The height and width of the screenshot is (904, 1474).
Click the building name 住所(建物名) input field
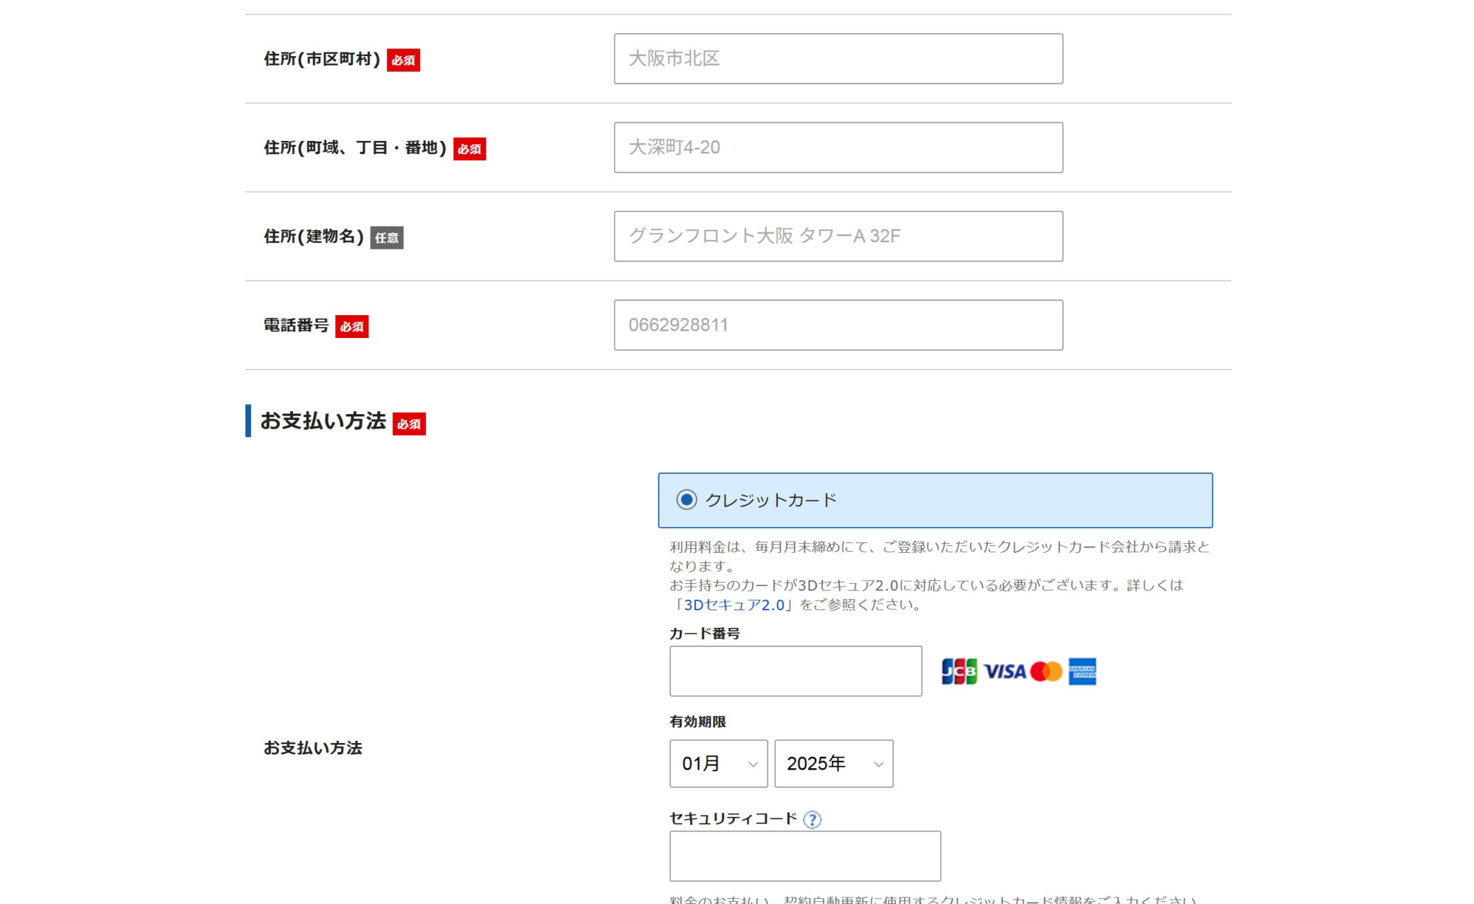(x=837, y=236)
